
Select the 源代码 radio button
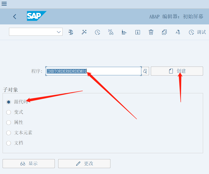point(8,102)
